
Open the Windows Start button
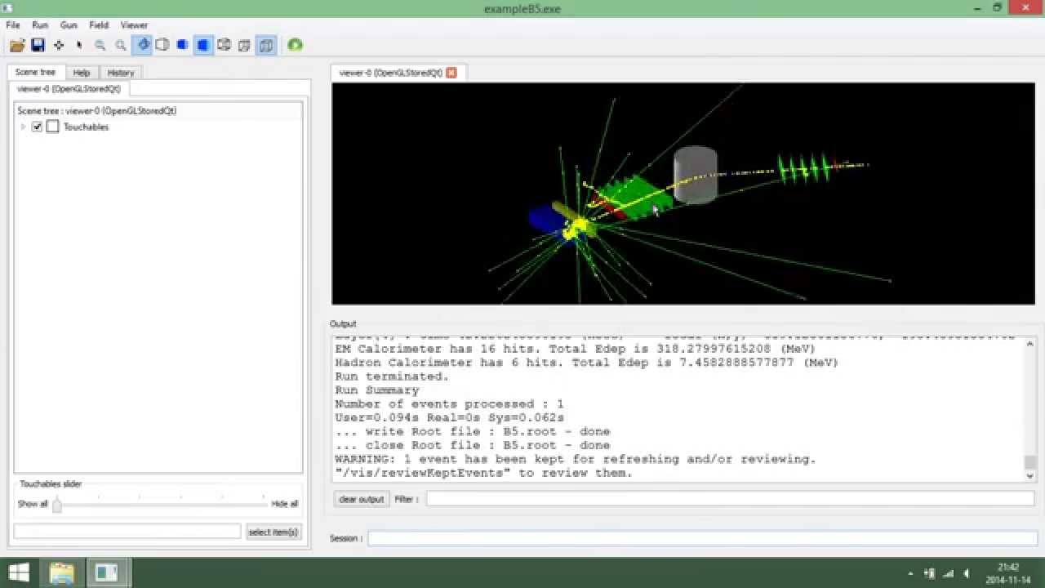point(19,572)
